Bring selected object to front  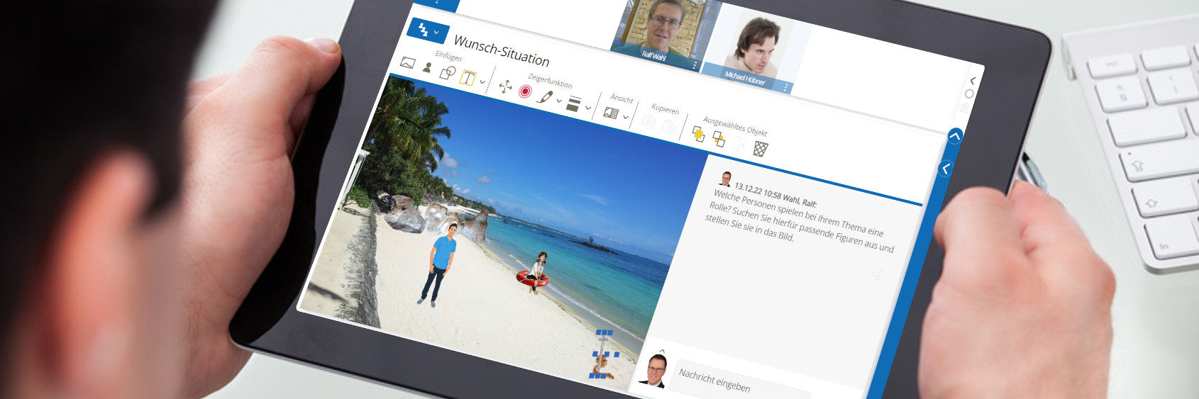698,134
